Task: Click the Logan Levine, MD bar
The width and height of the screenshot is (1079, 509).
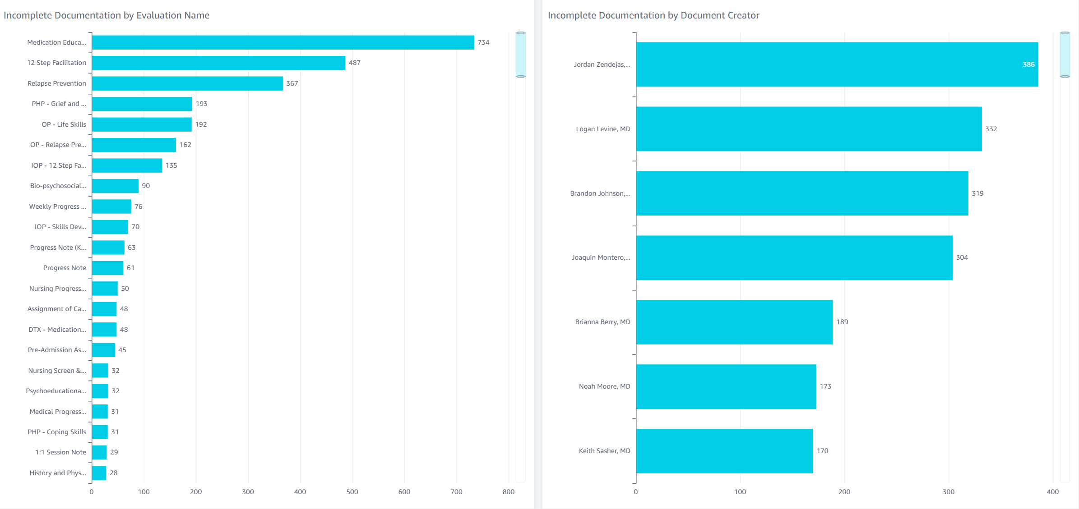Action: click(x=809, y=129)
